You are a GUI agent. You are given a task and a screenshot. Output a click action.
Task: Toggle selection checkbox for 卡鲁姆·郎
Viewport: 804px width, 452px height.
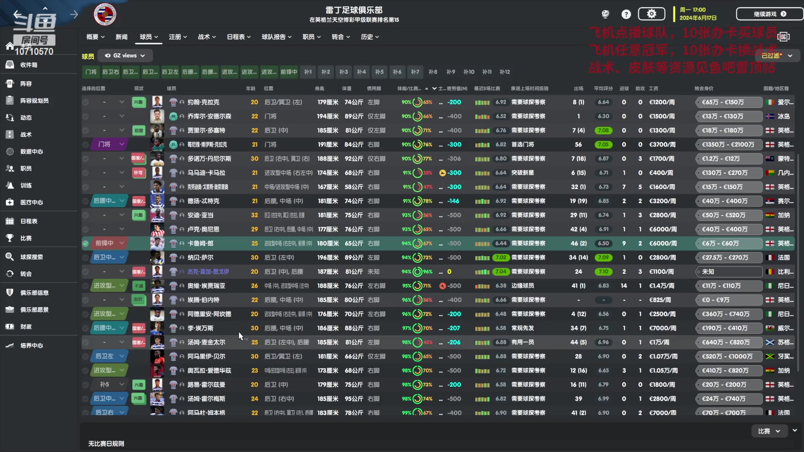click(85, 243)
